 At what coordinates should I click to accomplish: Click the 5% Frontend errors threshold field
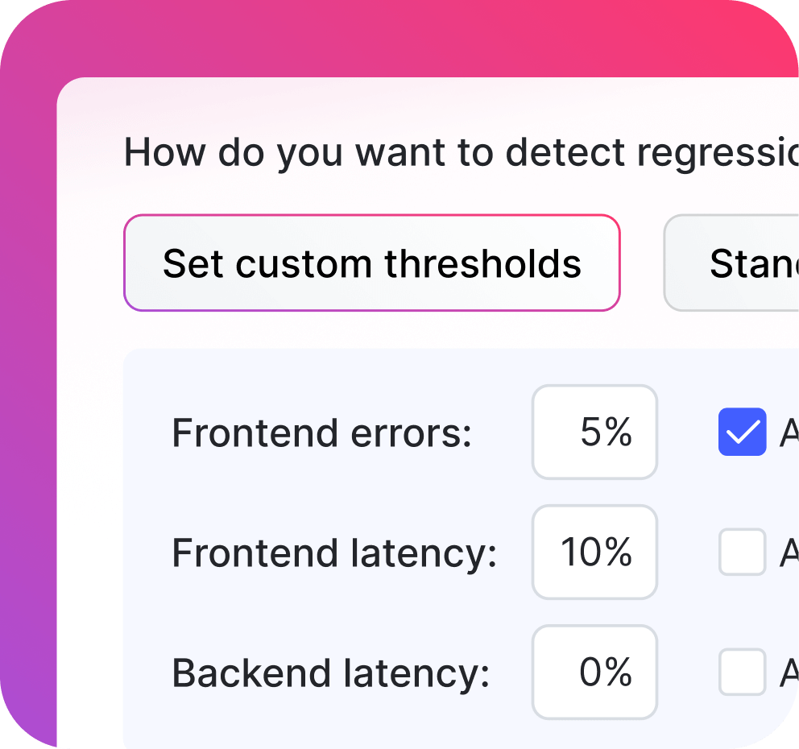tap(594, 432)
